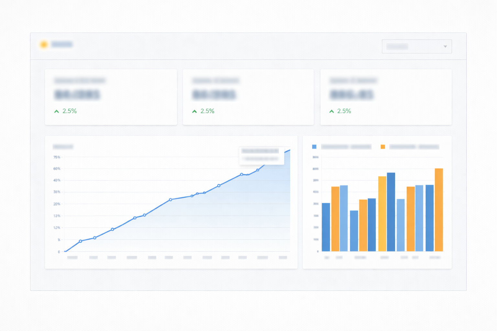The height and width of the screenshot is (331, 497).
Task: Select the line chart tooltip box
Action: (261, 155)
